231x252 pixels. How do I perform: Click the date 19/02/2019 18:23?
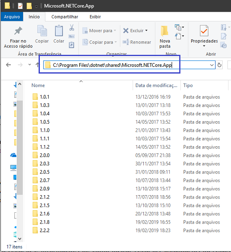tap(153, 230)
